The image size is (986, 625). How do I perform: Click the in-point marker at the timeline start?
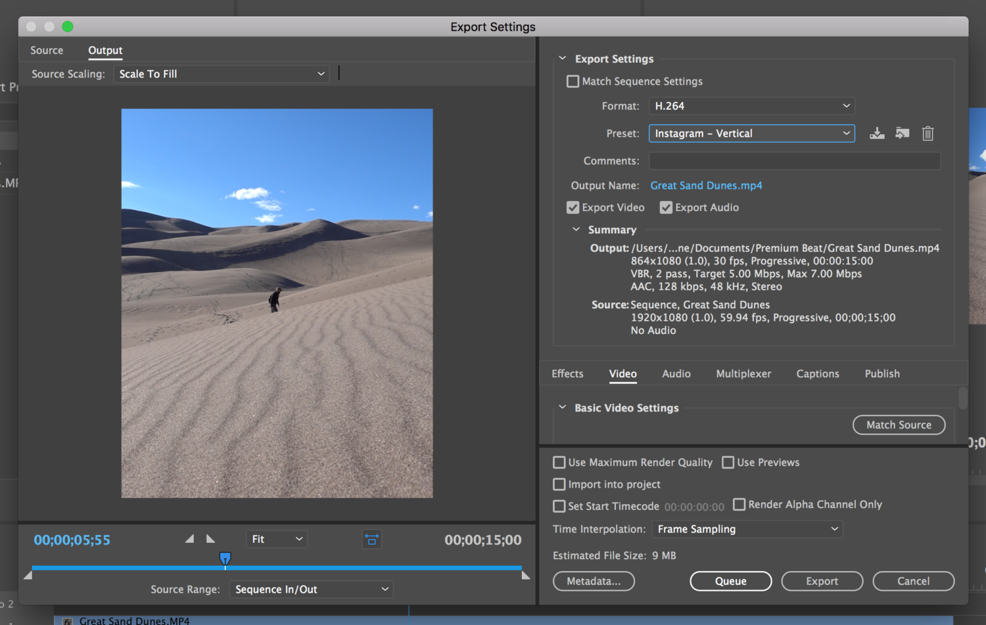coord(28,575)
